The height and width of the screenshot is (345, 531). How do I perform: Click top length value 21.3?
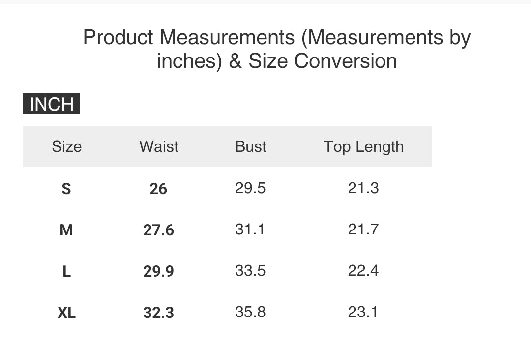click(363, 188)
